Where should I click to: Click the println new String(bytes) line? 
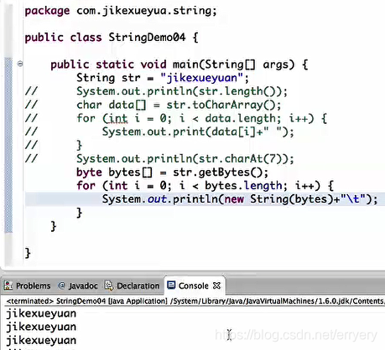240,199
